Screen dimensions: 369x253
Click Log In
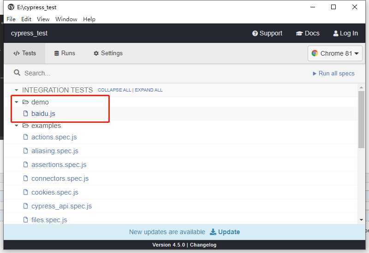[x=345, y=33]
